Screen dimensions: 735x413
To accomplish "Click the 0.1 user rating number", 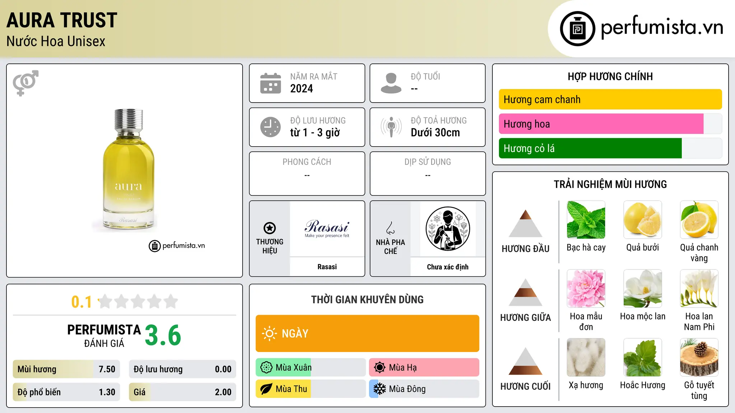I will (x=81, y=302).
